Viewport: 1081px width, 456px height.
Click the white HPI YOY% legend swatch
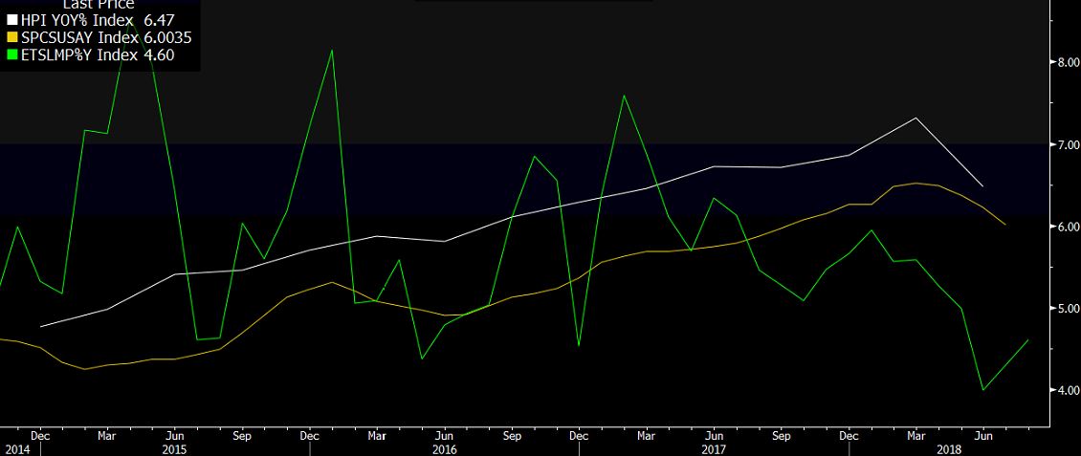coord(11,21)
